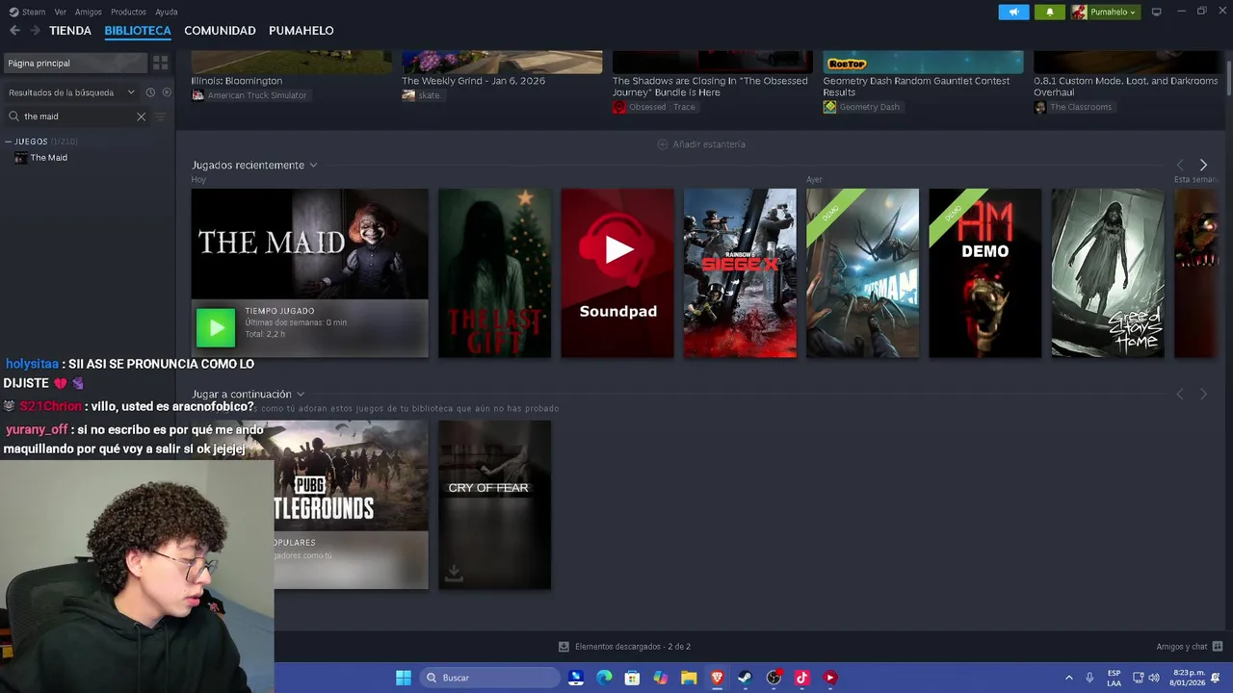
Task: Open the Amigos menu
Action: pos(89,12)
